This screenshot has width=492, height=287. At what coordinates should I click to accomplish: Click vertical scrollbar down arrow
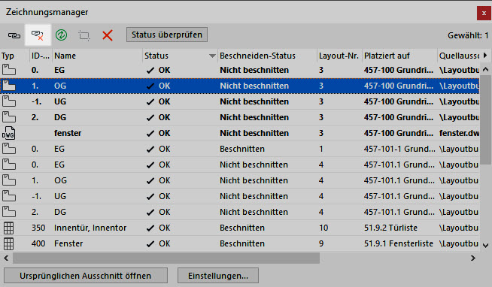pos(485,246)
